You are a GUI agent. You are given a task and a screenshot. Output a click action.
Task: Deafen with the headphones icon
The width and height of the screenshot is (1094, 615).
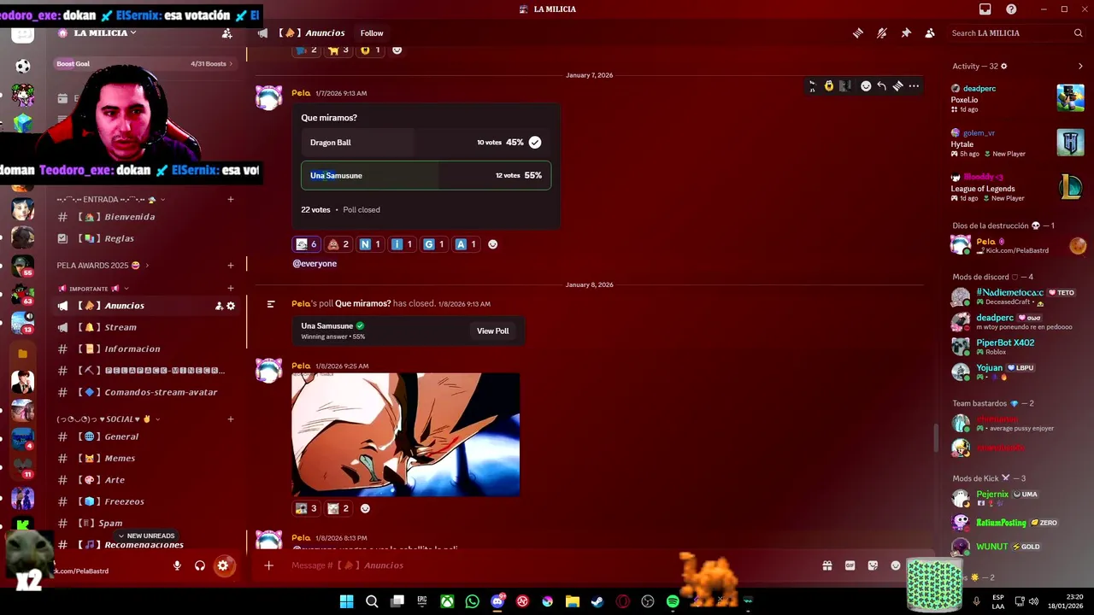pyautogui.click(x=200, y=565)
